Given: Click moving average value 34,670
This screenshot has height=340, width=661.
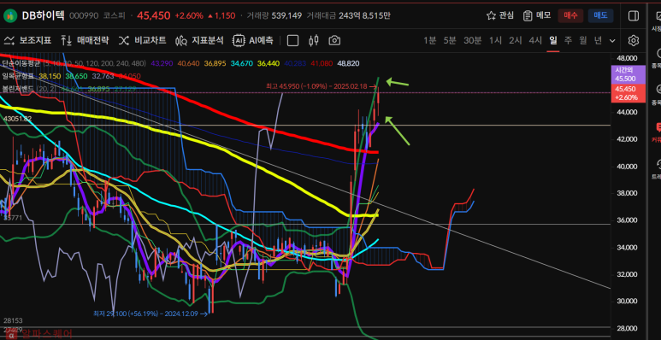Looking at the screenshot, I should (x=242, y=63).
